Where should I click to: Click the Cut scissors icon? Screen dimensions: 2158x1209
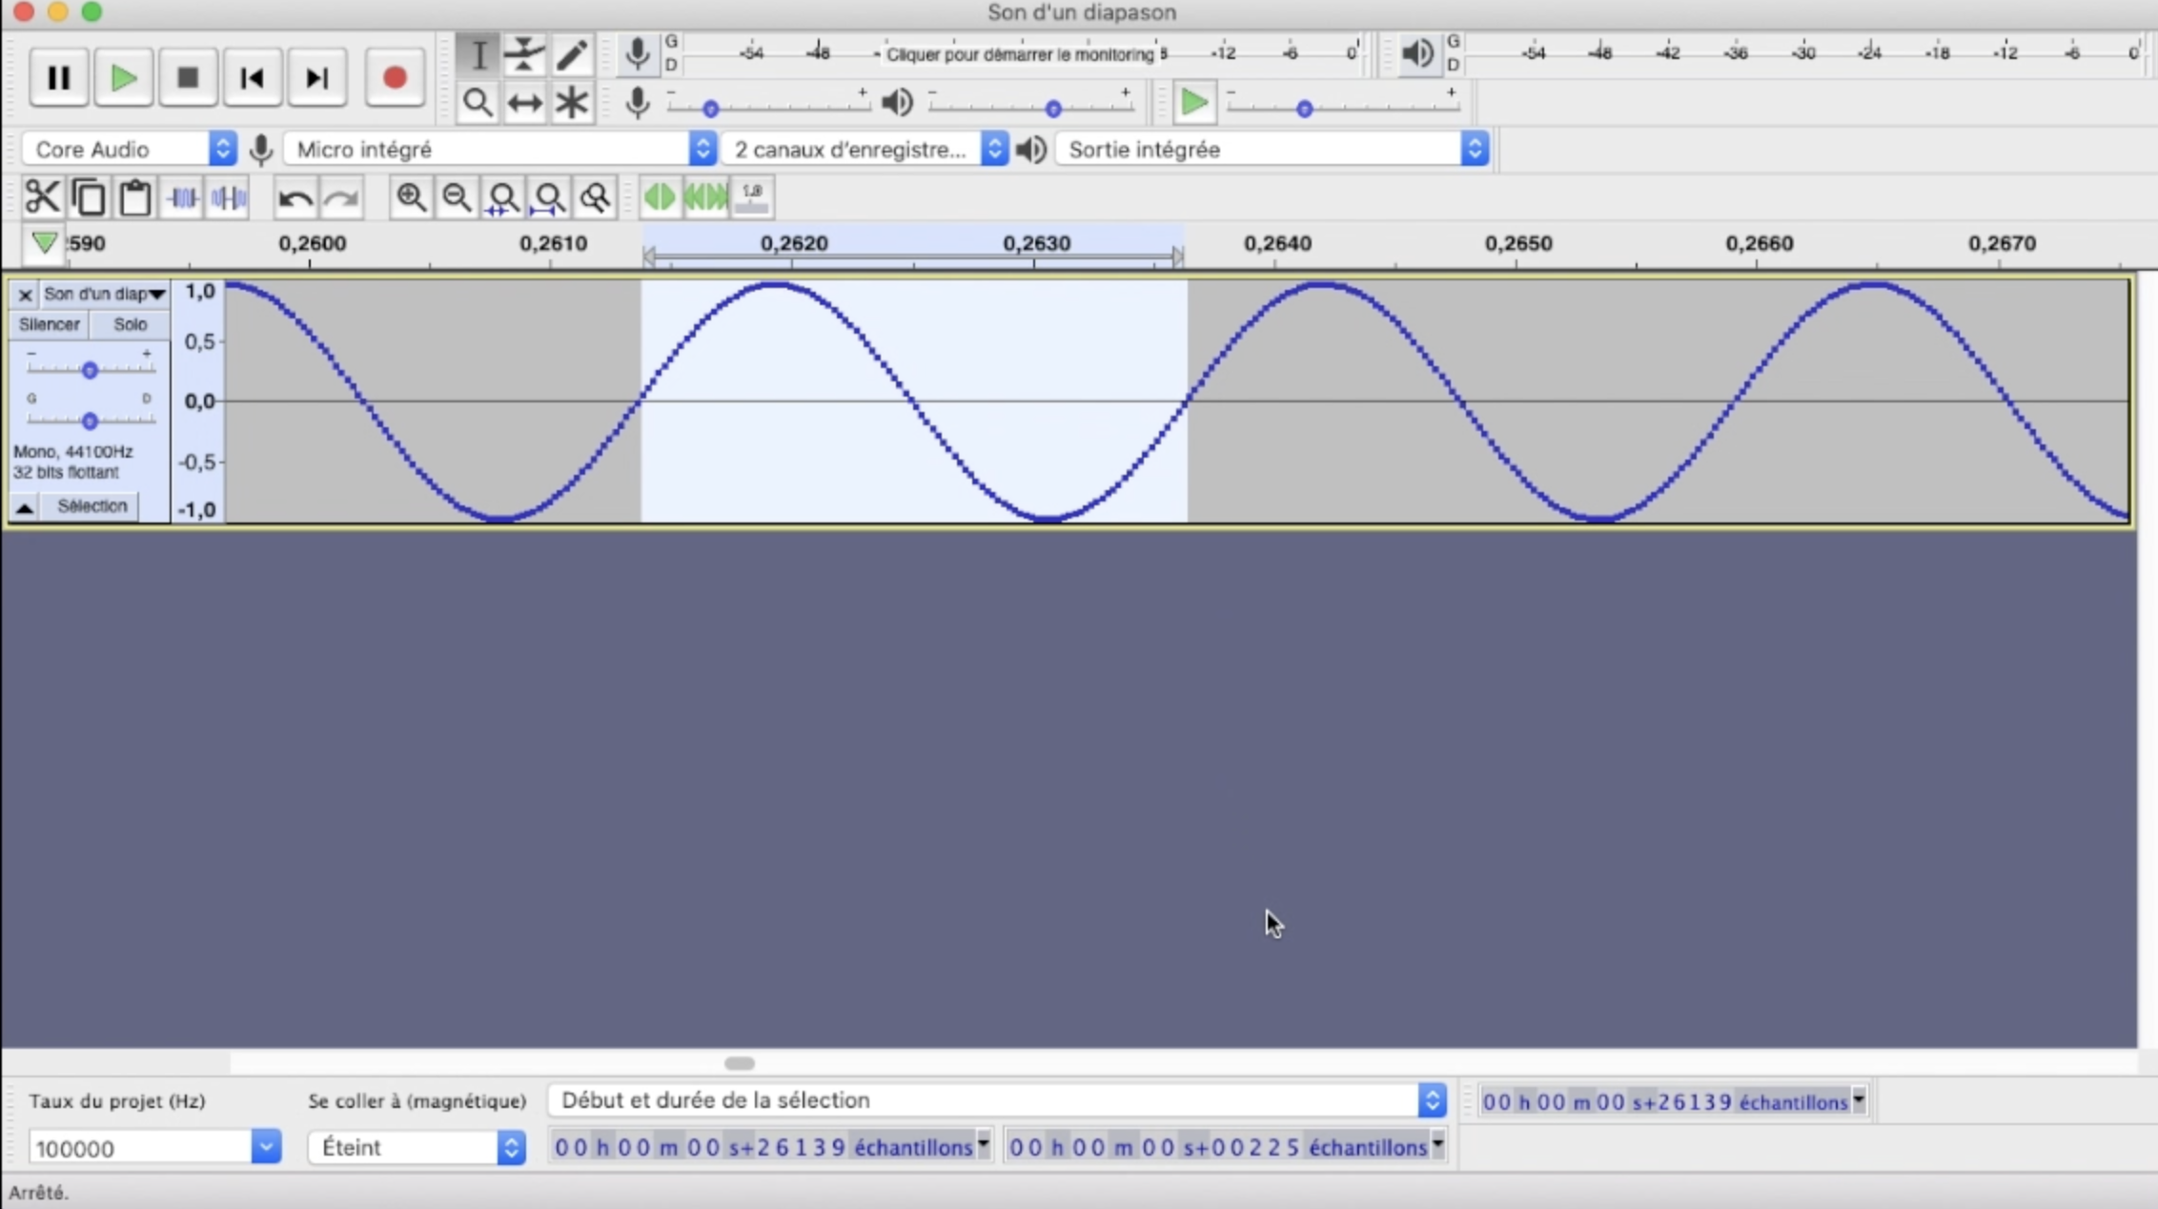coord(42,197)
